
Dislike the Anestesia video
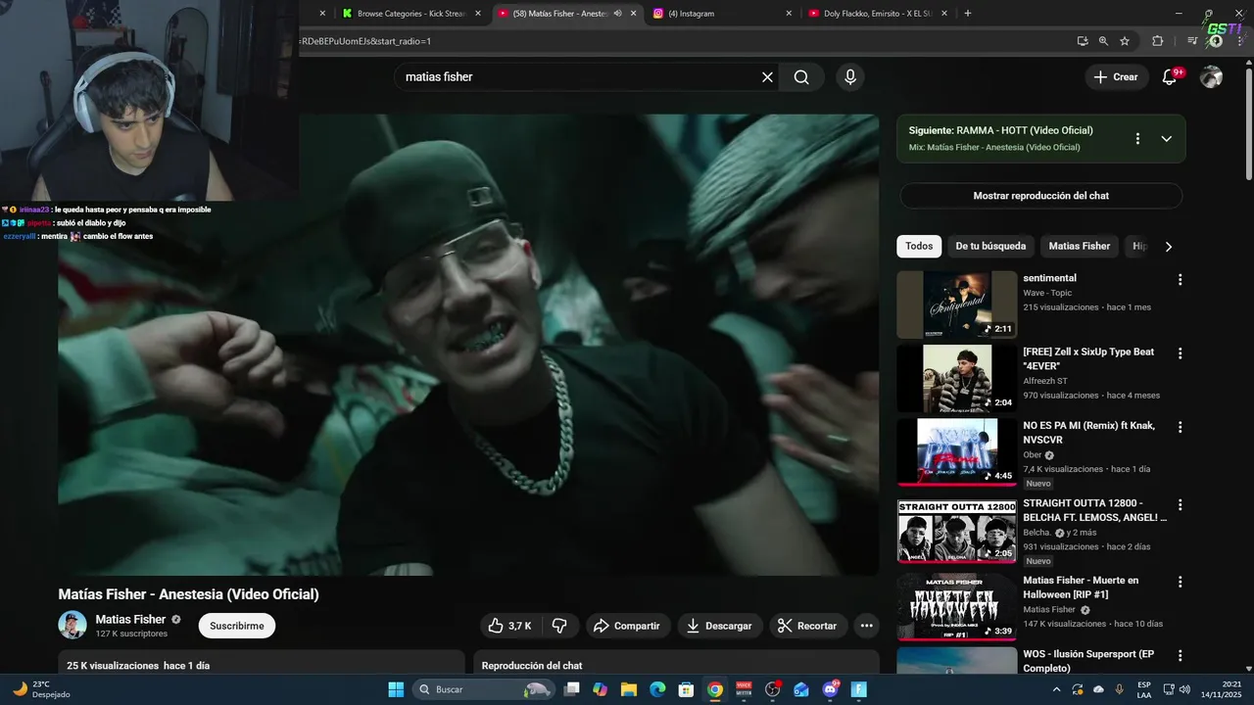(559, 626)
